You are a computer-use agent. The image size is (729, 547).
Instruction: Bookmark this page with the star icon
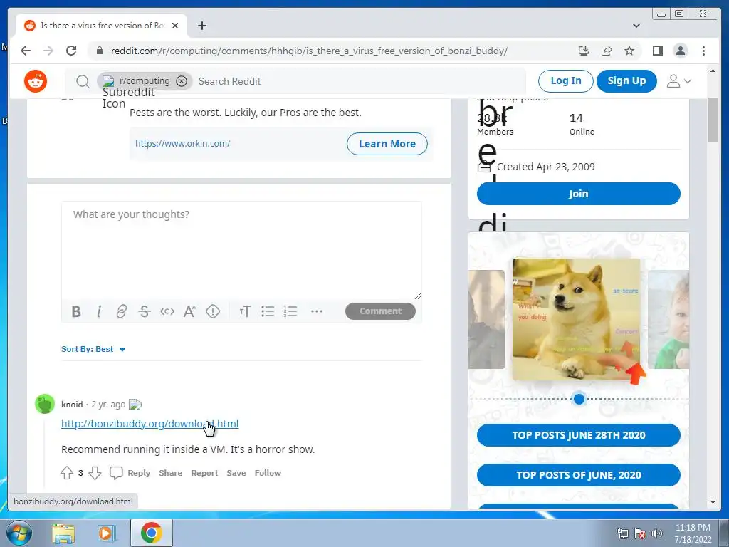629,51
